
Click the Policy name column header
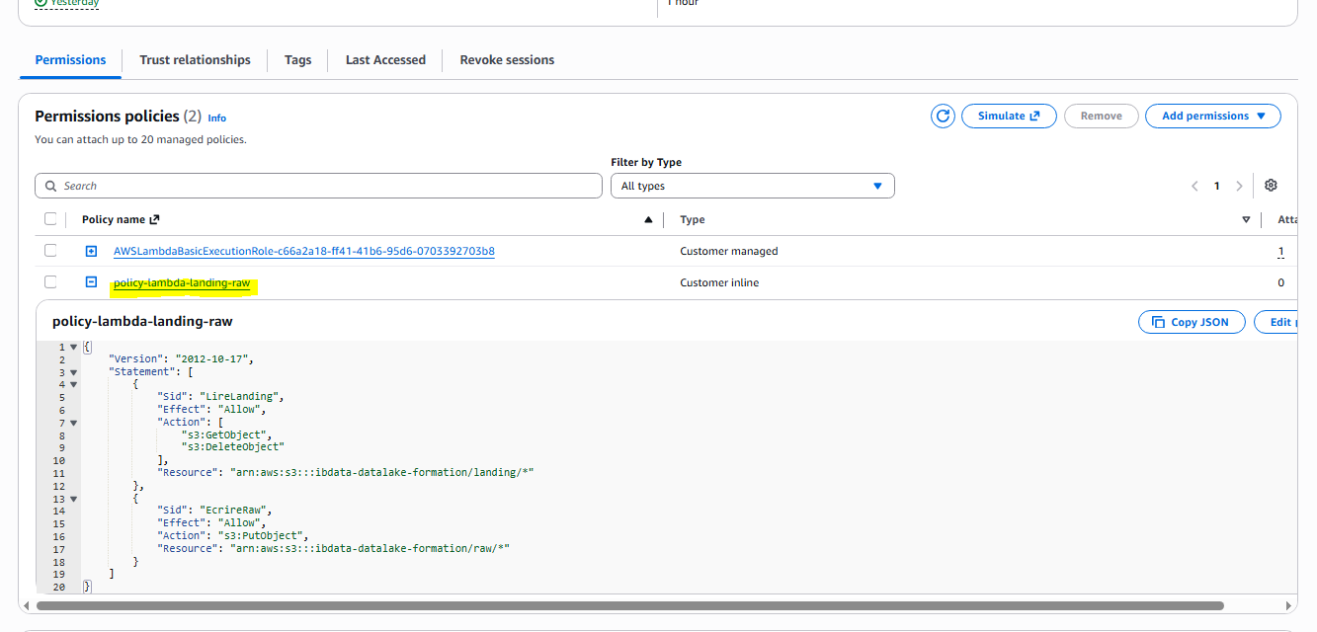click(x=114, y=219)
